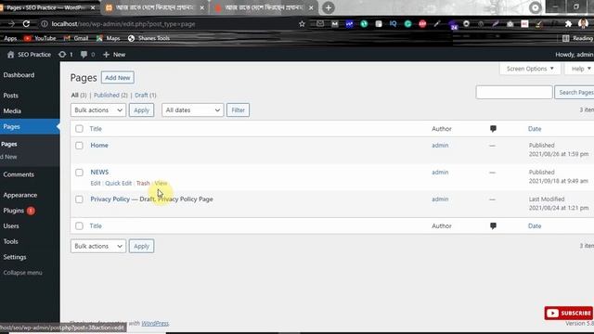Sort pages by the Date column header
594x334 pixels.
[535, 129]
